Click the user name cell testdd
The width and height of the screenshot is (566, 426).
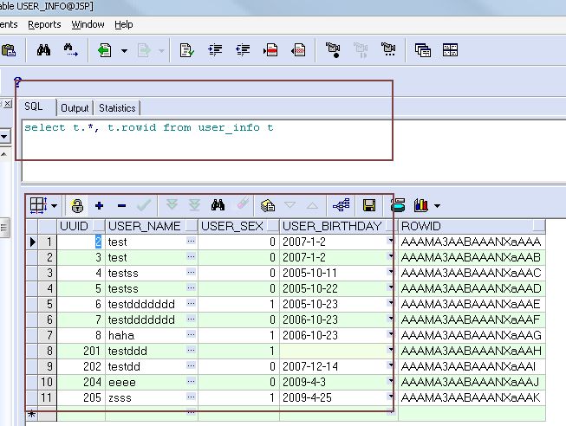152,366
